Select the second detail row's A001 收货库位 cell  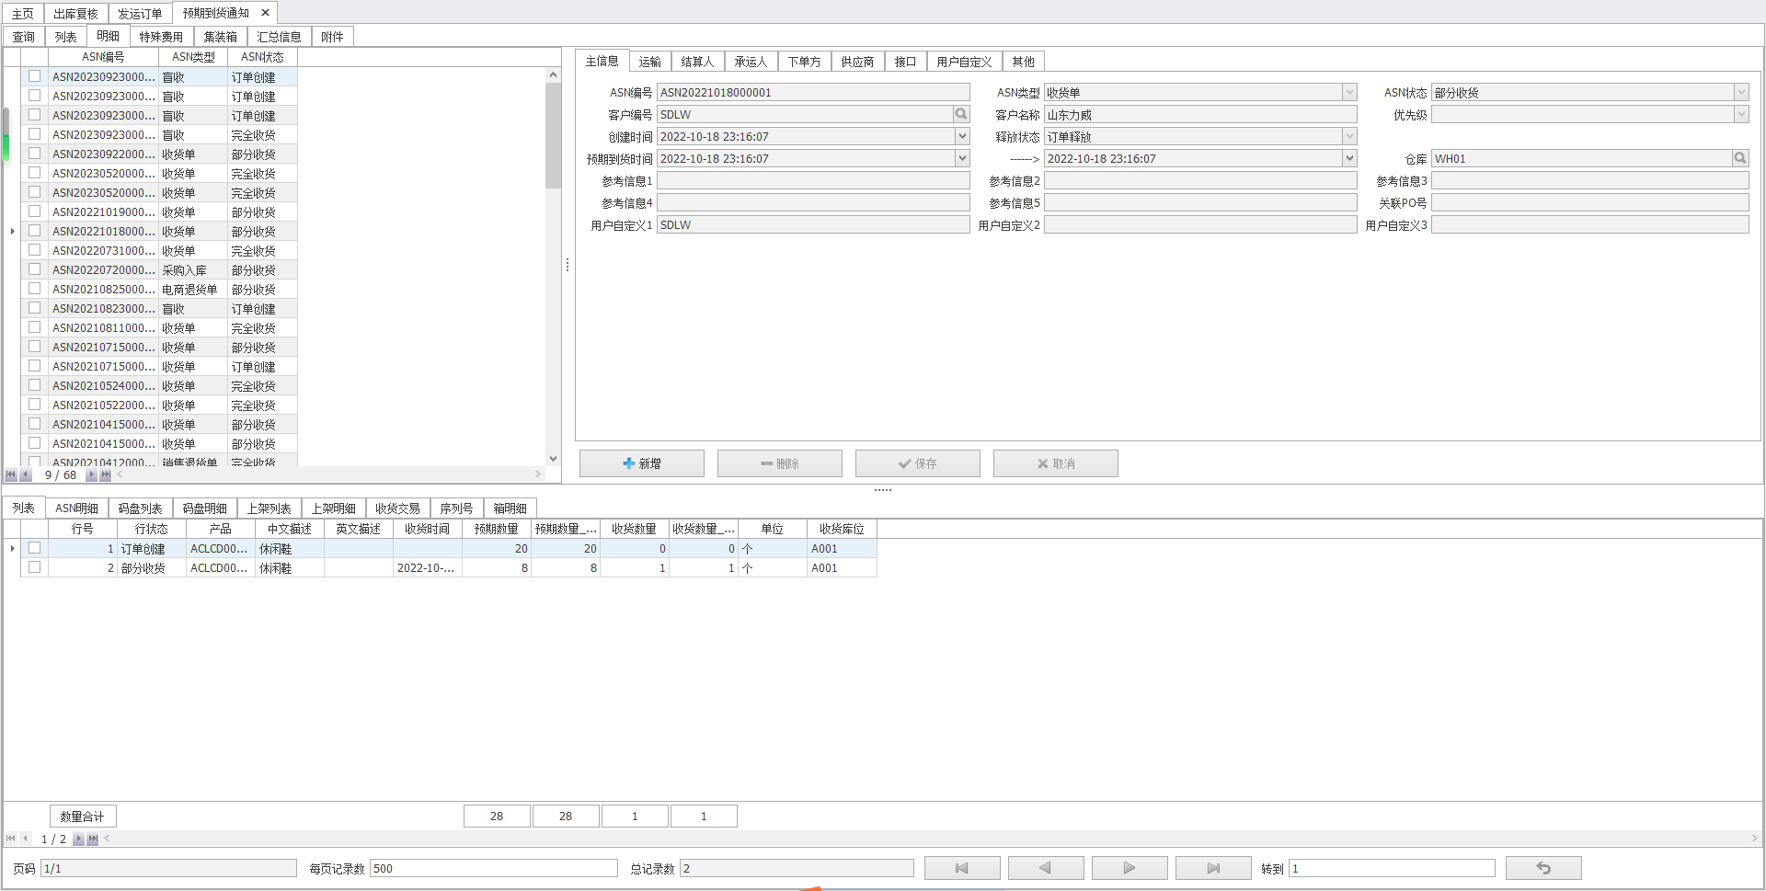[842, 567]
